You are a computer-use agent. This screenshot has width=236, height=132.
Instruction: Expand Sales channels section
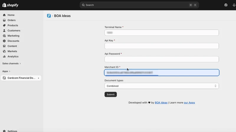pos(12,63)
